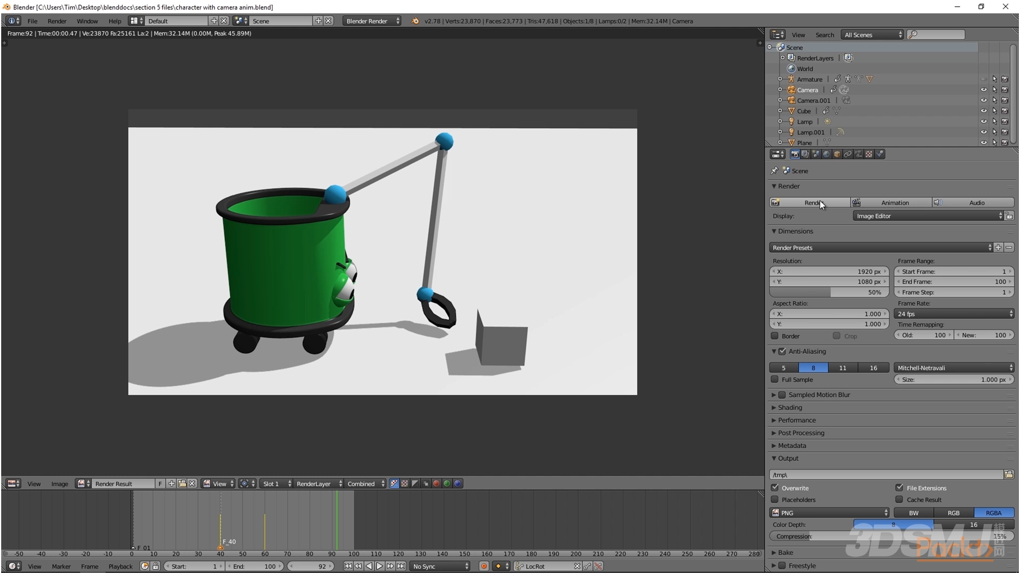
Task: Enable Sampled Motion Blur checkbox
Action: click(783, 395)
